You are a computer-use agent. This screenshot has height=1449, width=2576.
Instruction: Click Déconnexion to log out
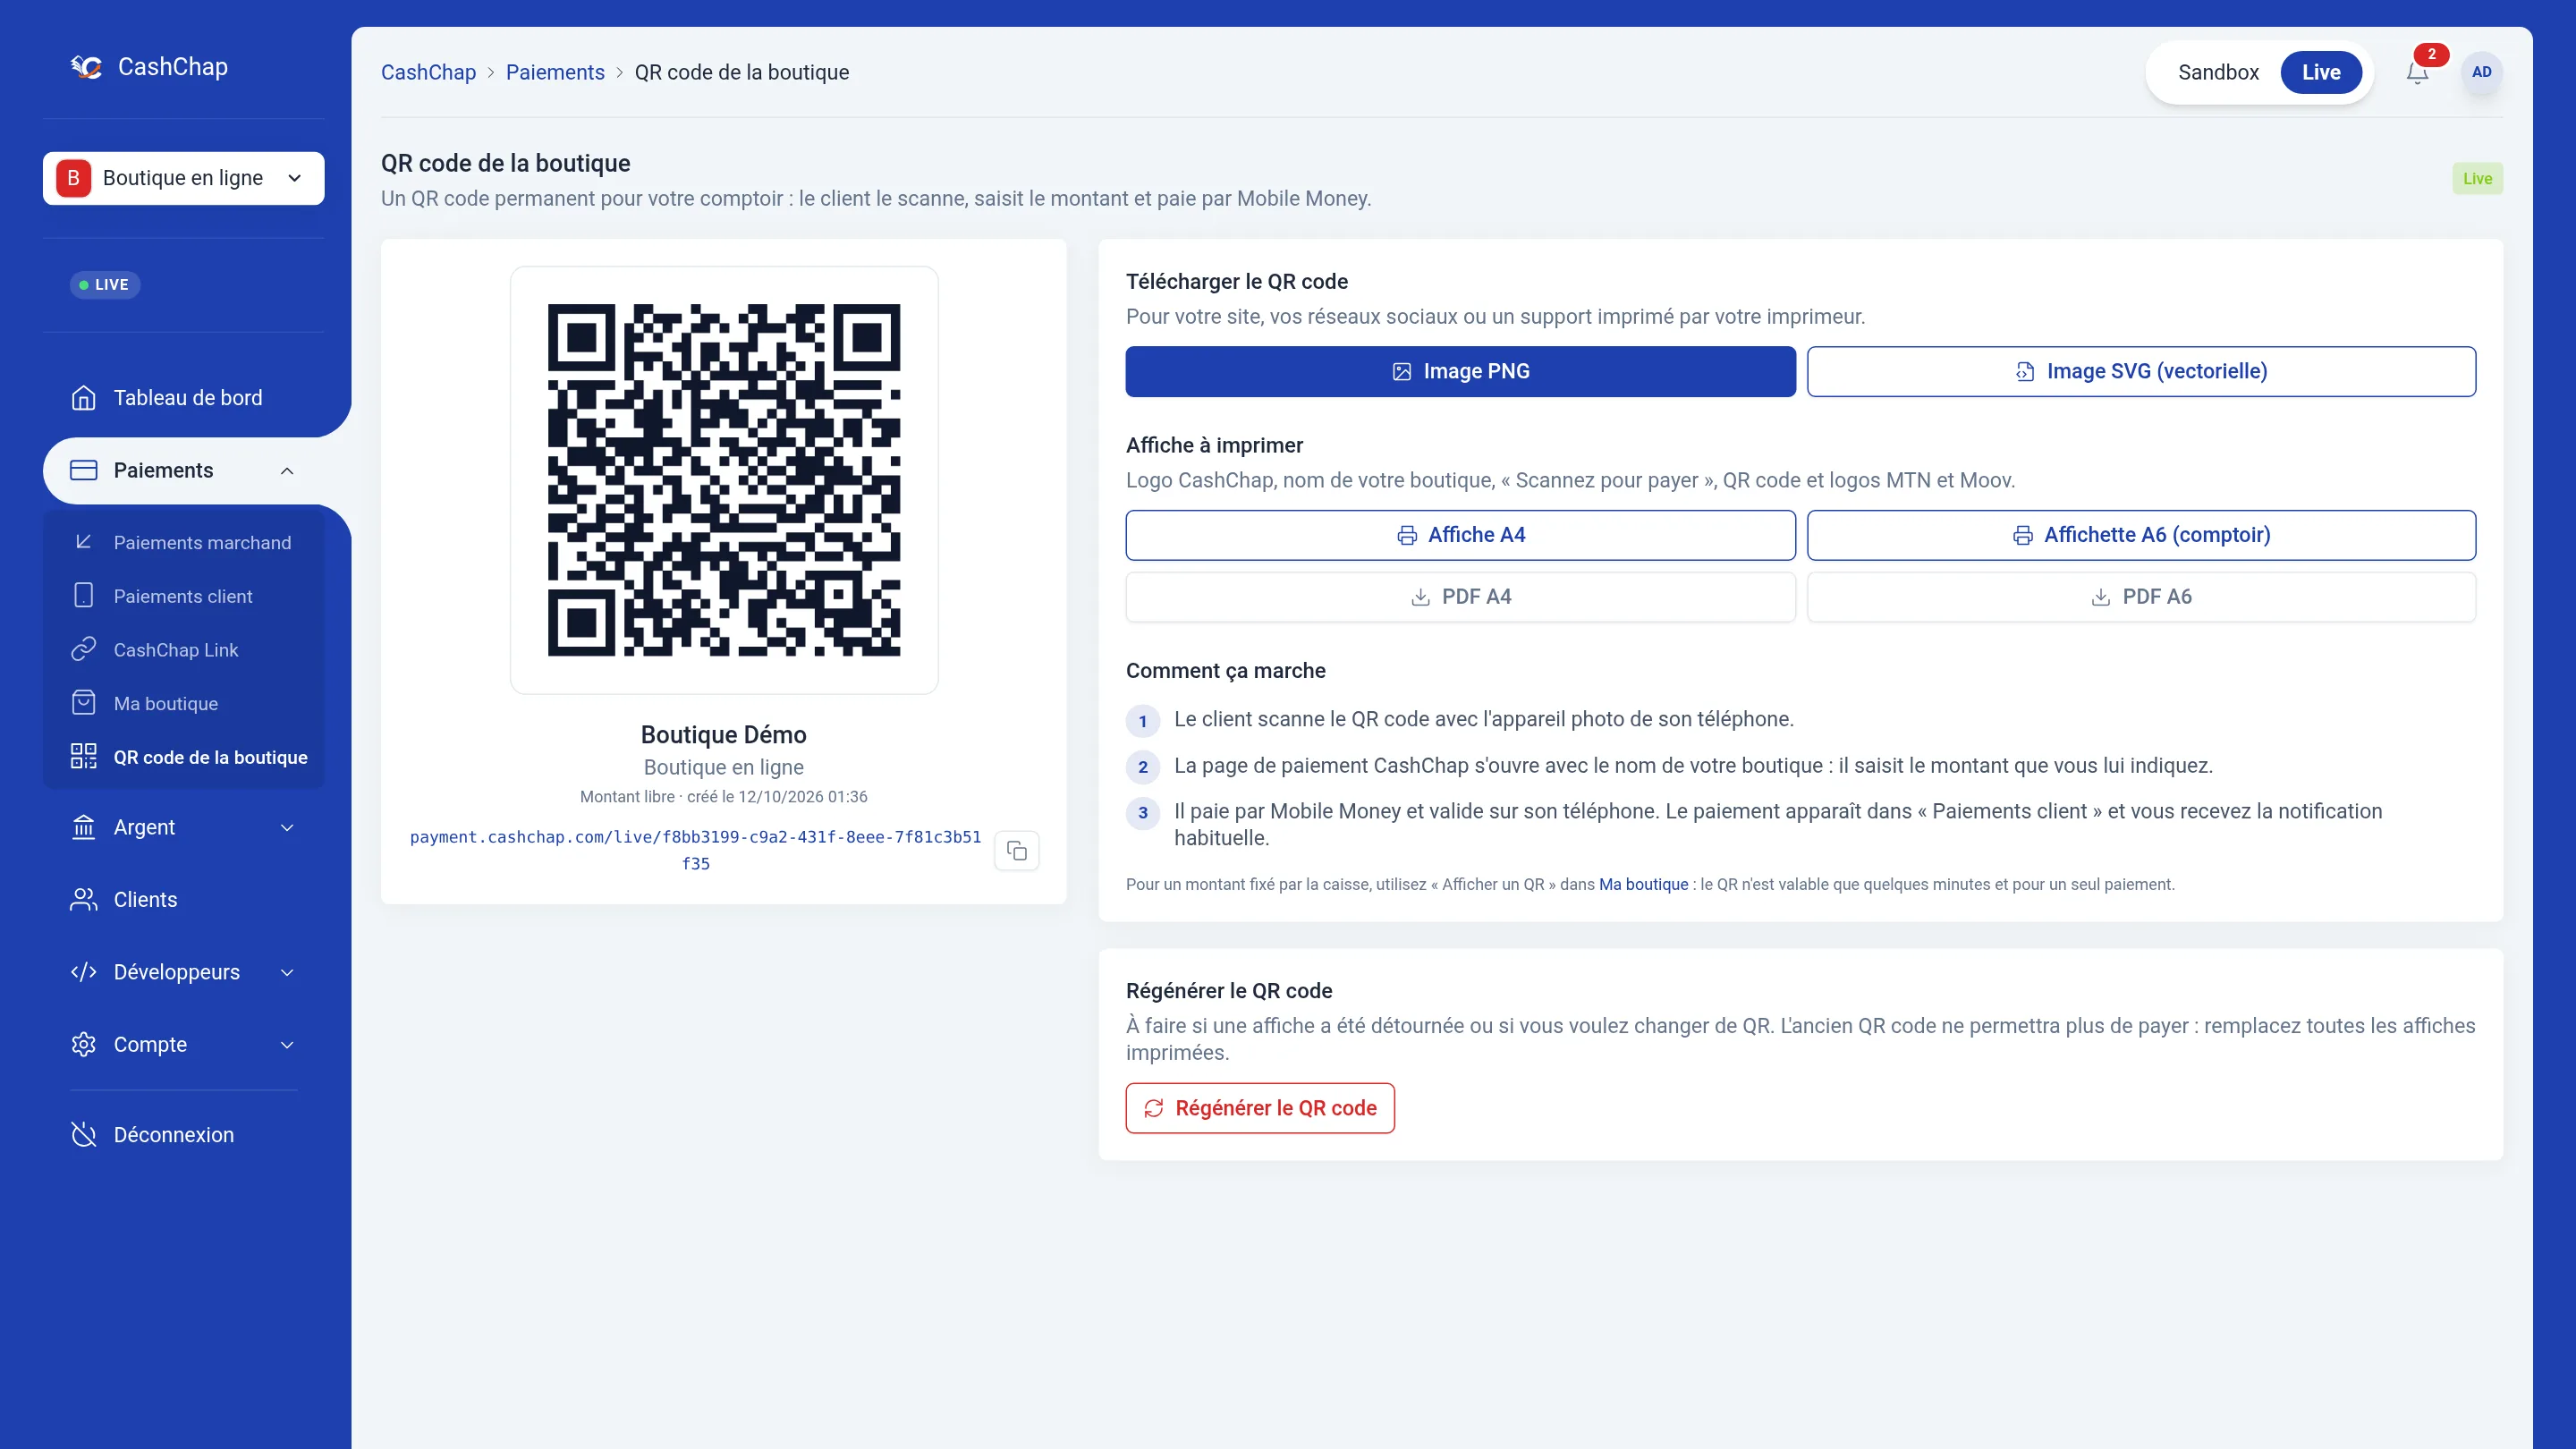click(184, 1135)
